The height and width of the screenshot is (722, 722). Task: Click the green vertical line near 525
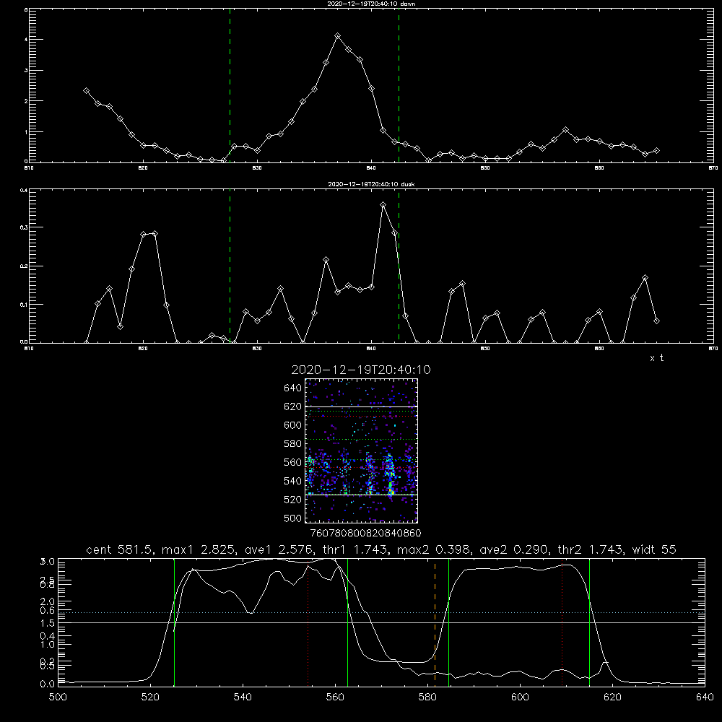coord(174,622)
